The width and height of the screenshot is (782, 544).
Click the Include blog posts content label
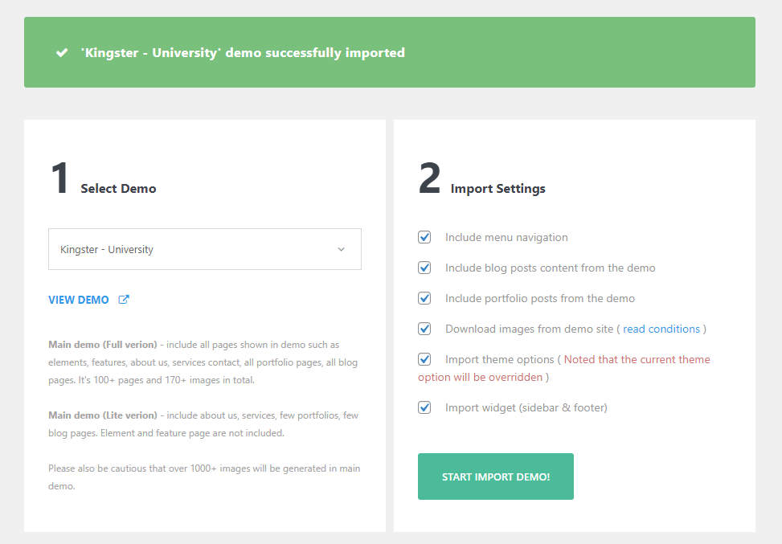point(550,268)
